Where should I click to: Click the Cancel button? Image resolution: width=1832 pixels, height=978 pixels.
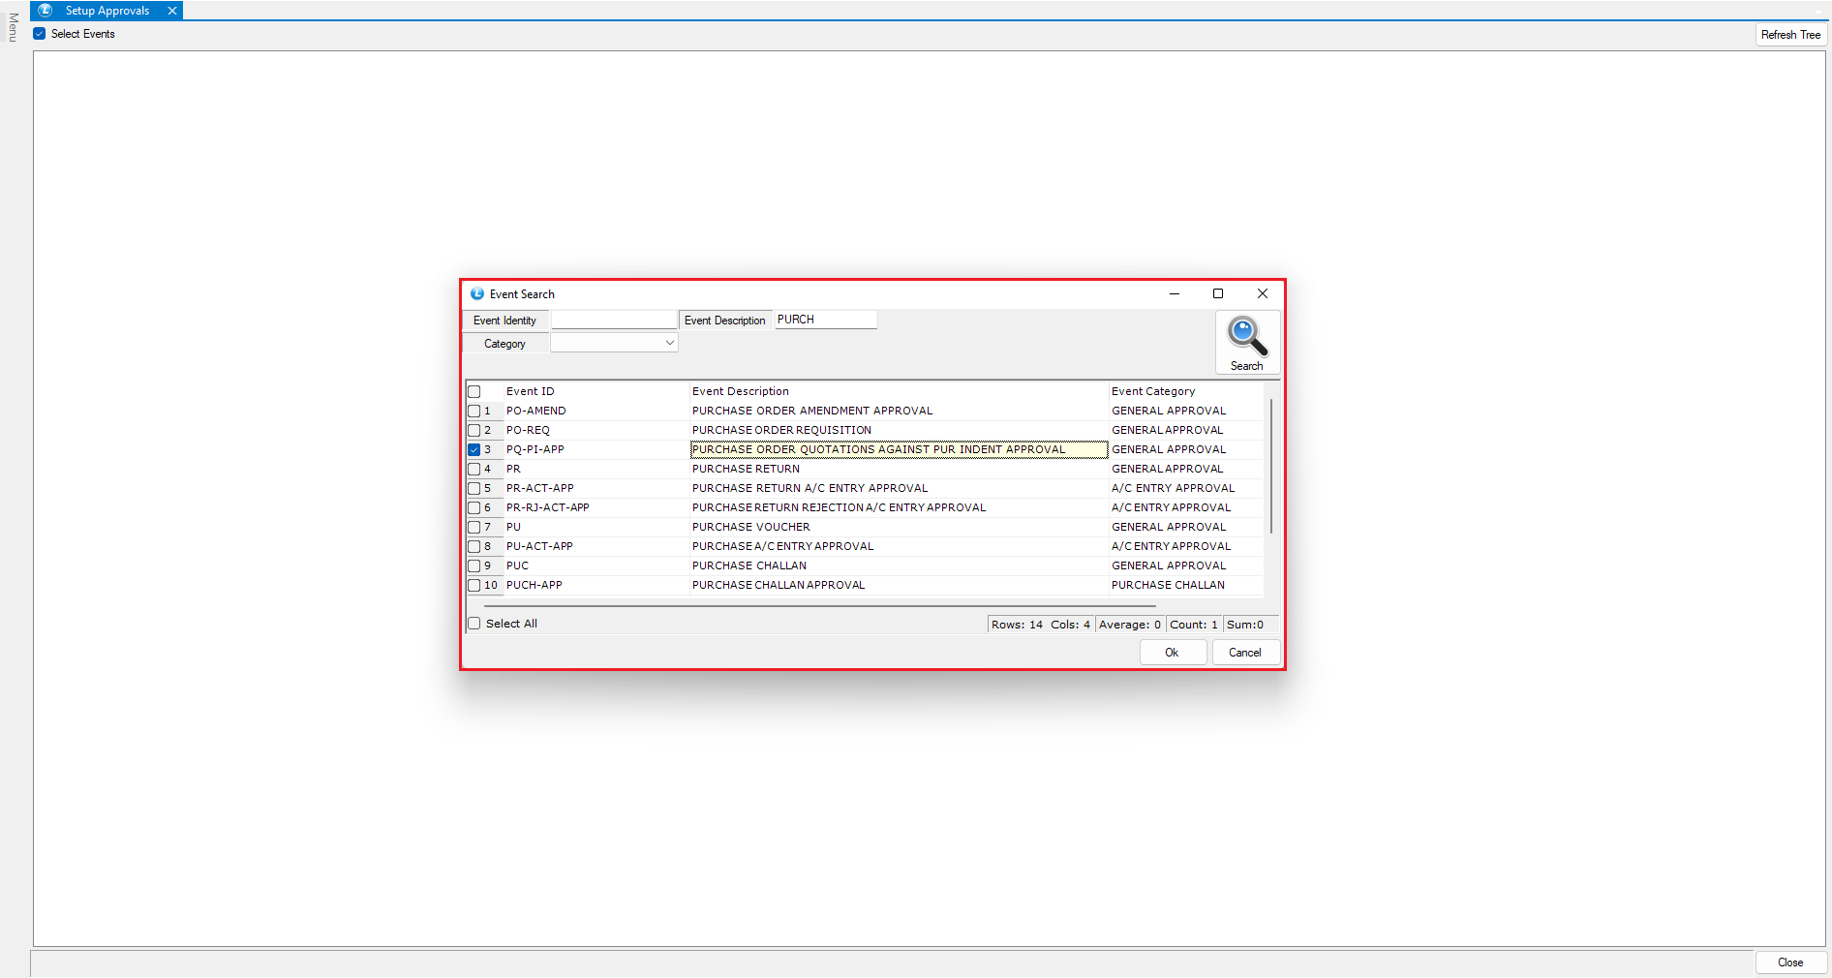coord(1244,653)
